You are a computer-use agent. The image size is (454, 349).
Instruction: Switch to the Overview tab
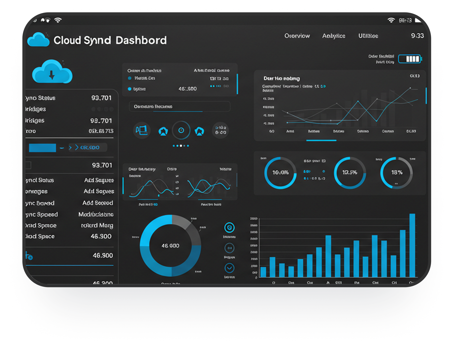click(x=297, y=36)
